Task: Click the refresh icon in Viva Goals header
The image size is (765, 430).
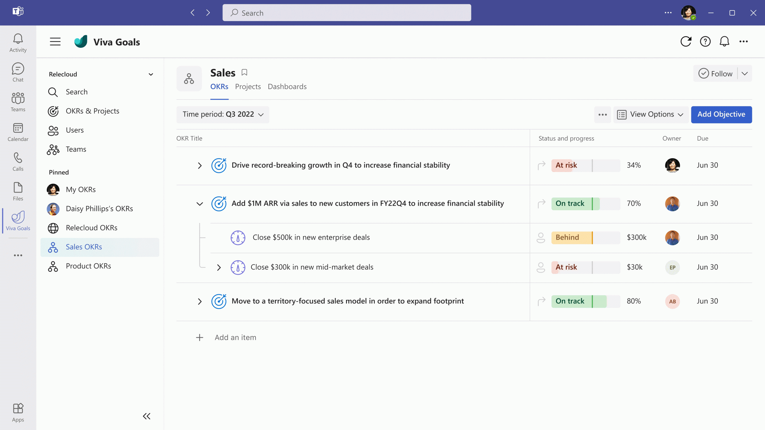Action: coord(686,42)
